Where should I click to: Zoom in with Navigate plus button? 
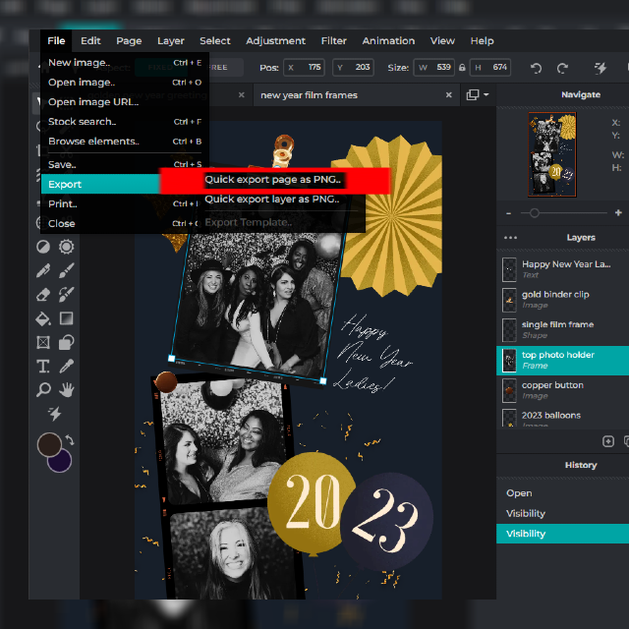(x=618, y=213)
